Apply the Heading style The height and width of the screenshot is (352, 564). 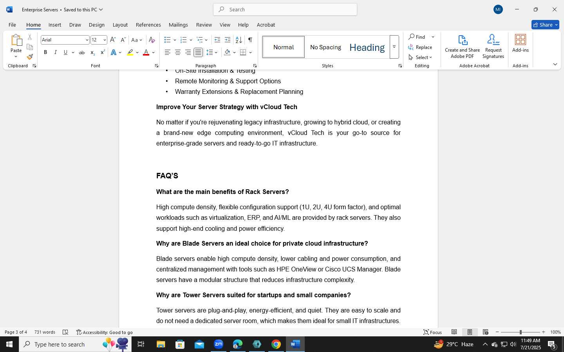tap(367, 47)
